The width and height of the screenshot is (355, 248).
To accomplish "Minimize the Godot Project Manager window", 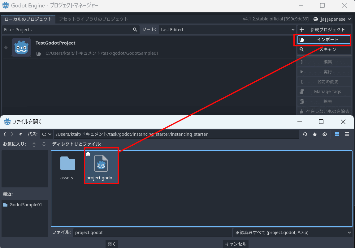I will (301, 6).
